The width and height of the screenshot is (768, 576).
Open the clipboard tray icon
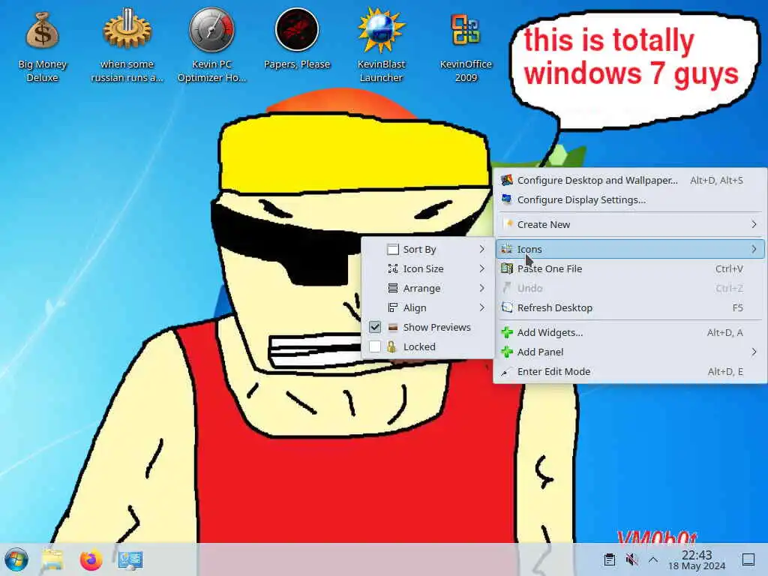click(609, 559)
